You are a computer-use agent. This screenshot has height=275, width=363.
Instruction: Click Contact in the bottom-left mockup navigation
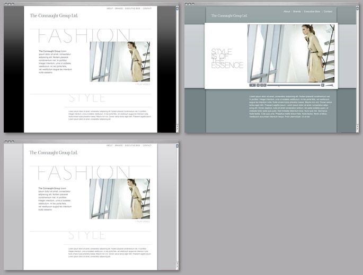(x=147, y=145)
